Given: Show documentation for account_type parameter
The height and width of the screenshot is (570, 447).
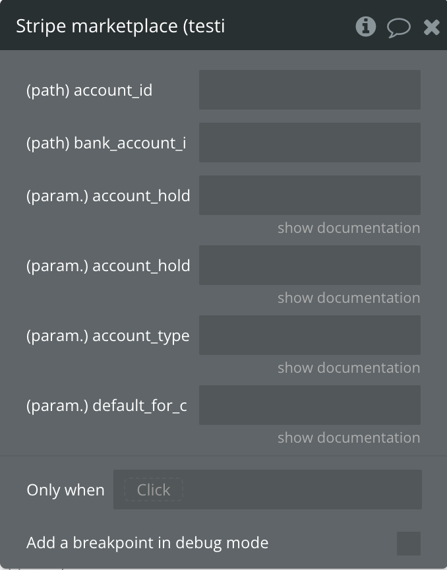Looking at the screenshot, I should tap(349, 367).
